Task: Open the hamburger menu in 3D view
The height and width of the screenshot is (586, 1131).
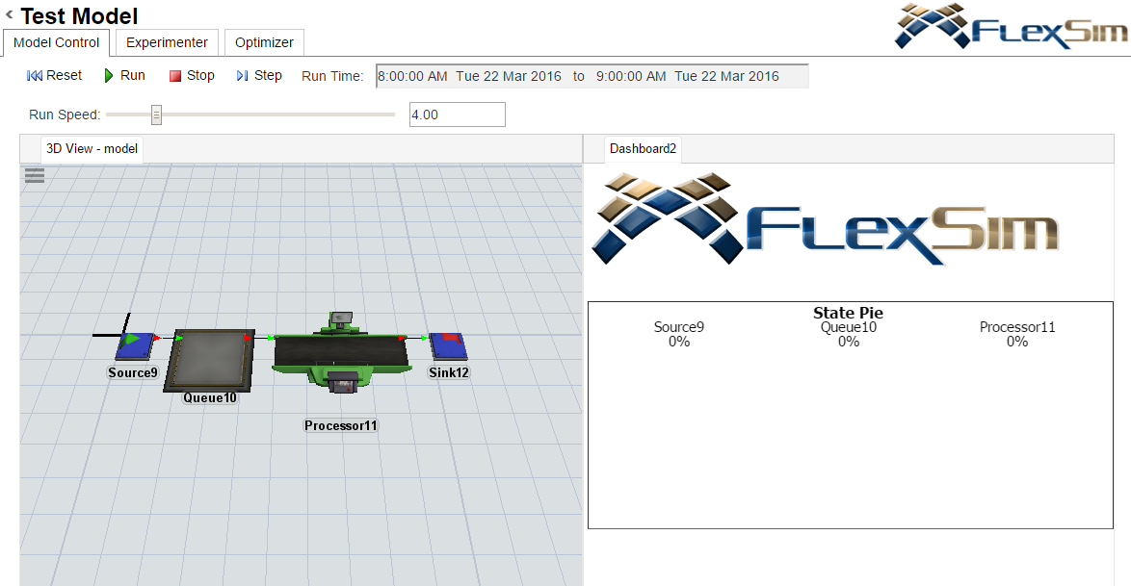Action: [x=35, y=174]
